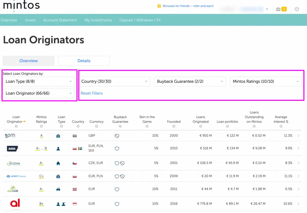Click the briefcase icon with the 0 badge
This screenshot has width=307, height=213.
click(281, 9)
